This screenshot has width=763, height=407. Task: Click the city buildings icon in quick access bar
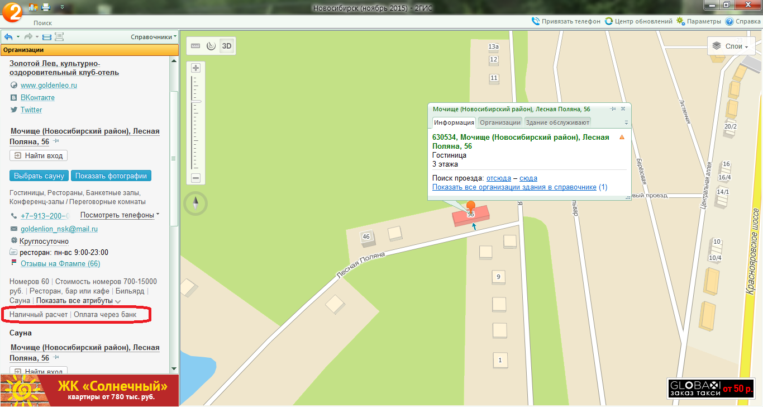click(34, 7)
